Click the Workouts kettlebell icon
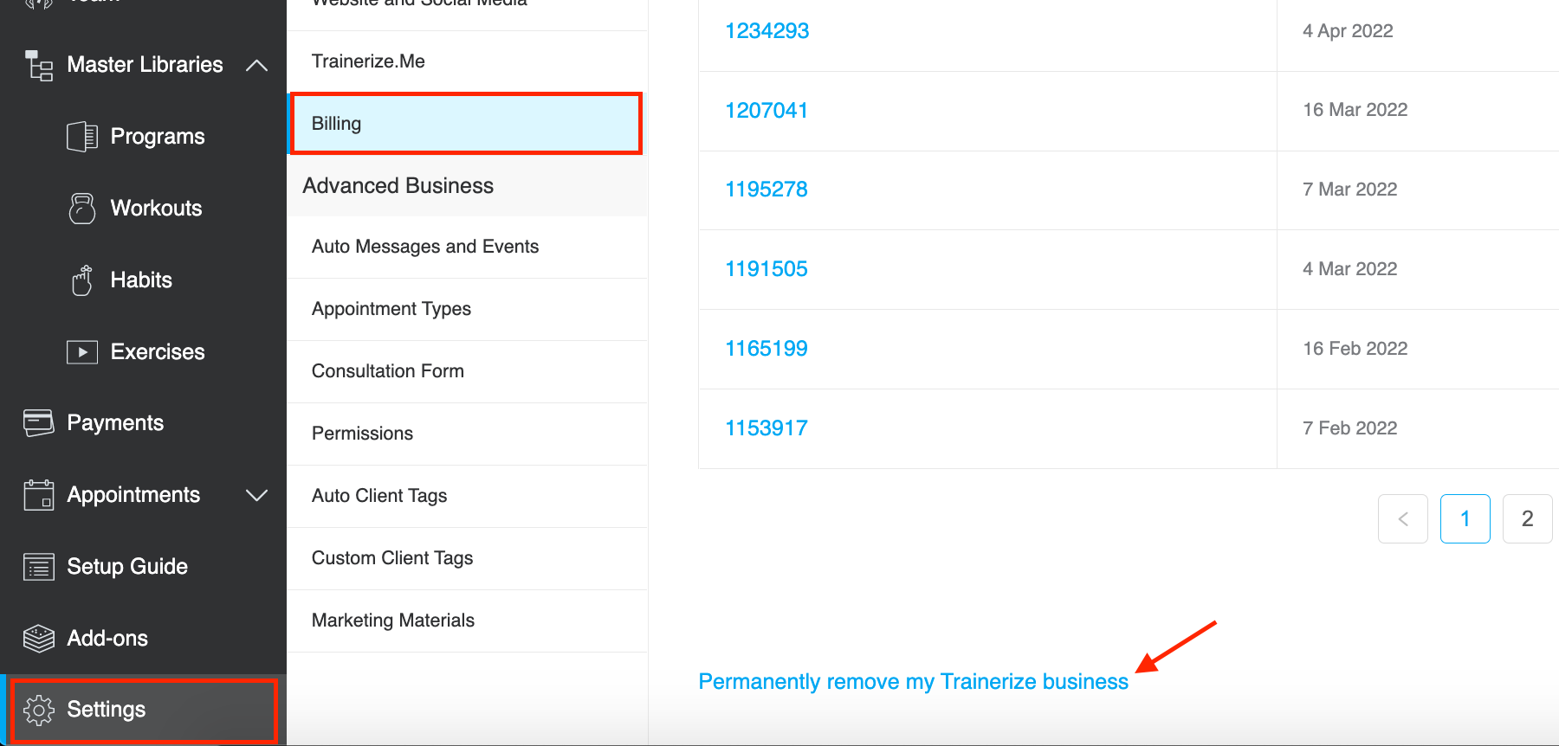Image resolution: width=1559 pixels, height=746 pixels. click(x=82, y=209)
